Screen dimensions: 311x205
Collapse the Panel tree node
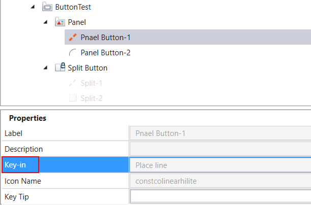coord(45,23)
